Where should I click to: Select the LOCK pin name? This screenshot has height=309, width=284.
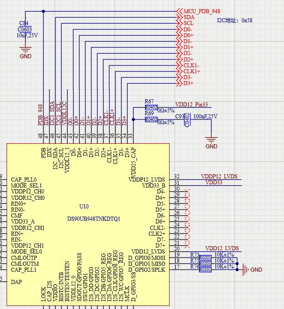coord(44,294)
